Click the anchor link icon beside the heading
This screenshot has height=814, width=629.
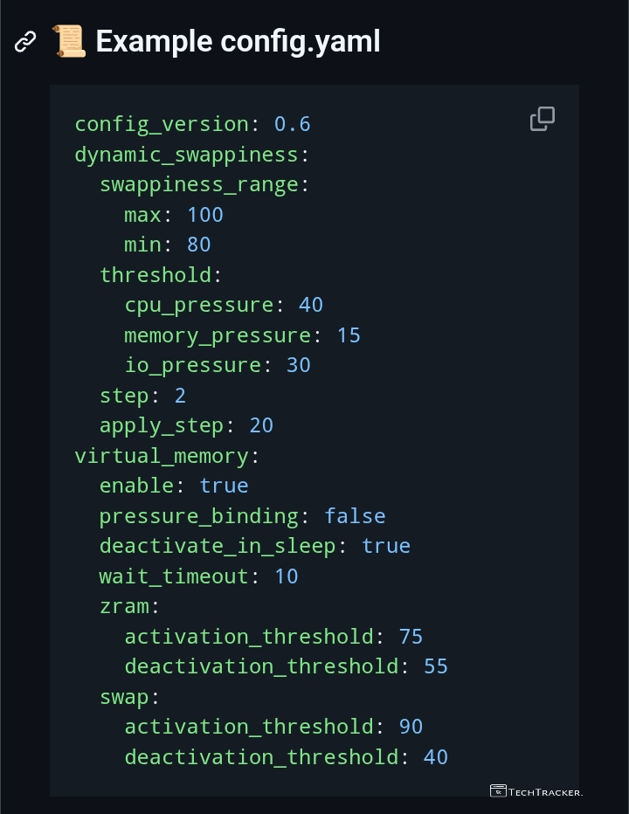[25, 41]
